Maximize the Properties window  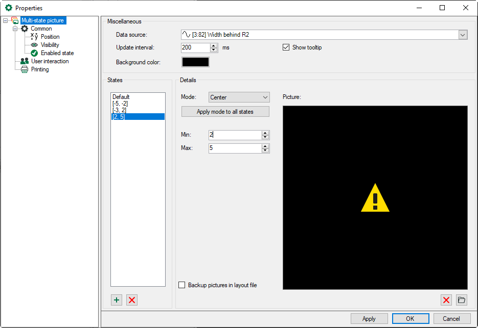pos(442,8)
